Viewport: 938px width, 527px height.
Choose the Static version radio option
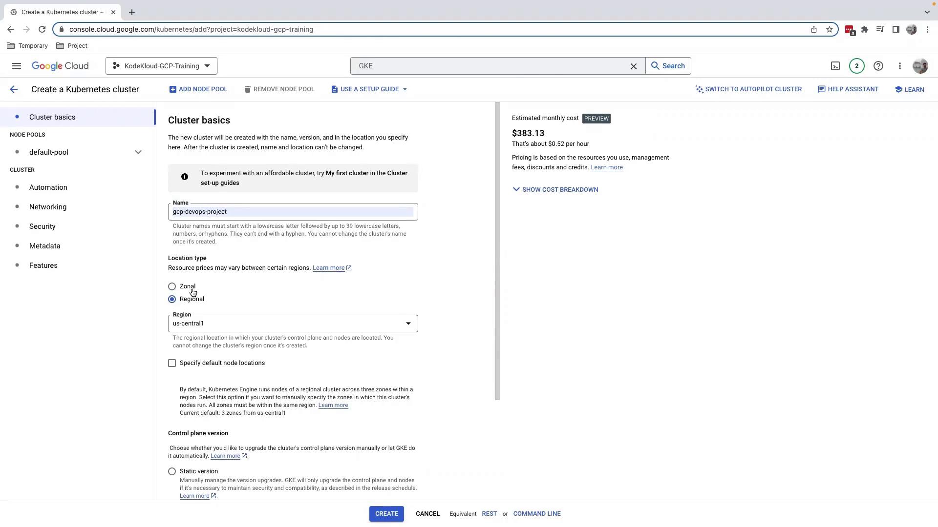click(x=172, y=471)
